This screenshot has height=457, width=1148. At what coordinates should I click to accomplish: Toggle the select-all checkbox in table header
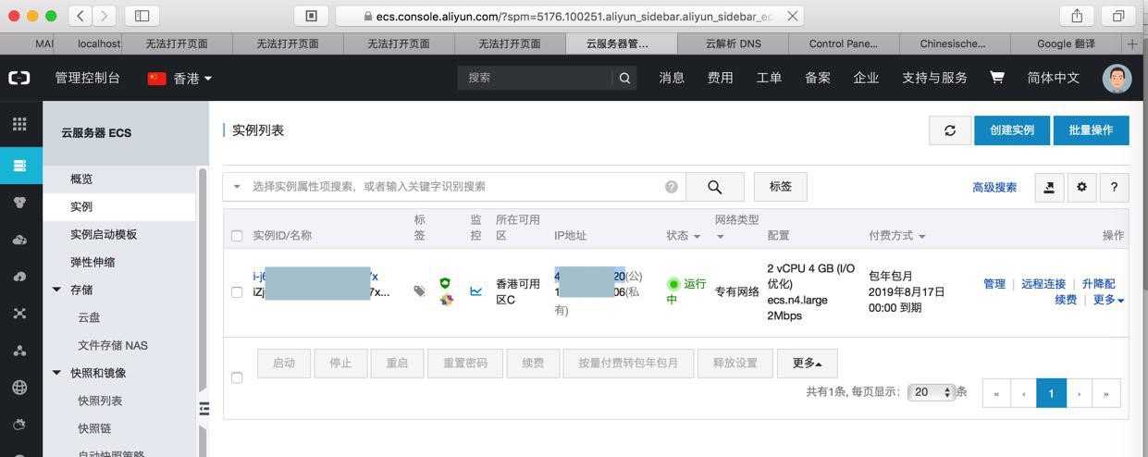pyautogui.click(x=237, y=236)
